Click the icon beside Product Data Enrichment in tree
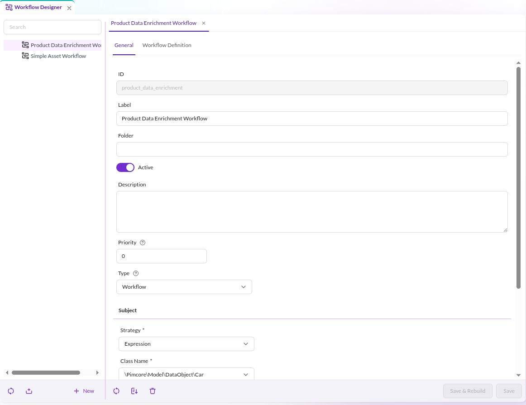This screenshot has height=405, width=526. click(x=25, y=45)
